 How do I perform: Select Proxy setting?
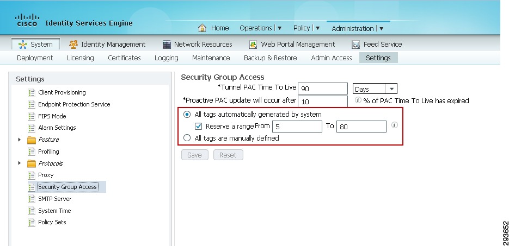click(x=46, y=175)
